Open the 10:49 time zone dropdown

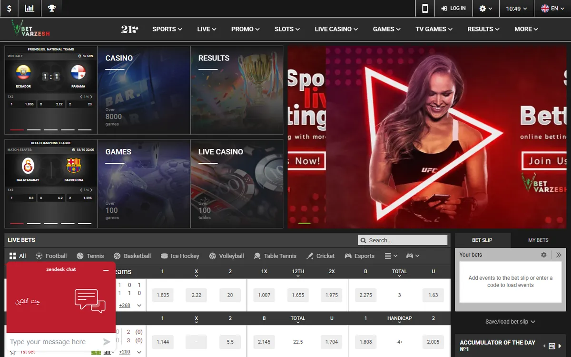[x=516, y=9]
